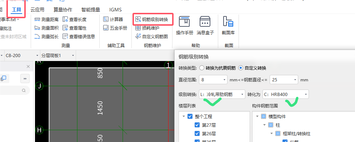Toggle 框架柱/转换柱 checkbox
Viewport: 355px width, 142px height.
[x=278, y=134]
